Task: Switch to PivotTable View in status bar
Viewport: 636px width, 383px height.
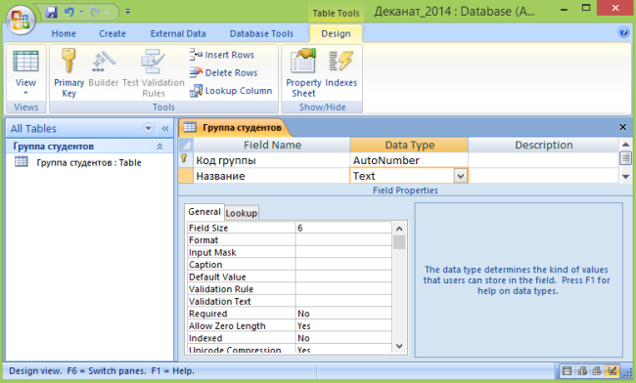Action: coord(582,370)
